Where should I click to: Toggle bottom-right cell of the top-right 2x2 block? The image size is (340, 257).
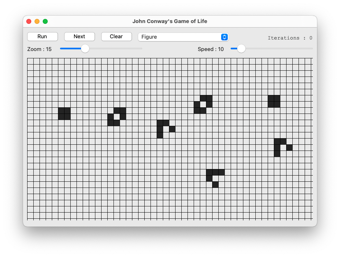(277, 104)
